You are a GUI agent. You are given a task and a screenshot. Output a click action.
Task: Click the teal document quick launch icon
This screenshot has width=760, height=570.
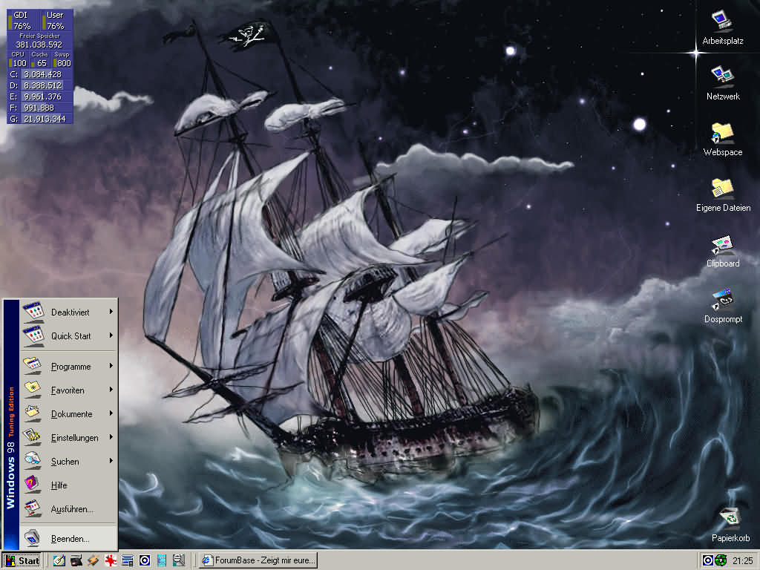tap(162, 560)
